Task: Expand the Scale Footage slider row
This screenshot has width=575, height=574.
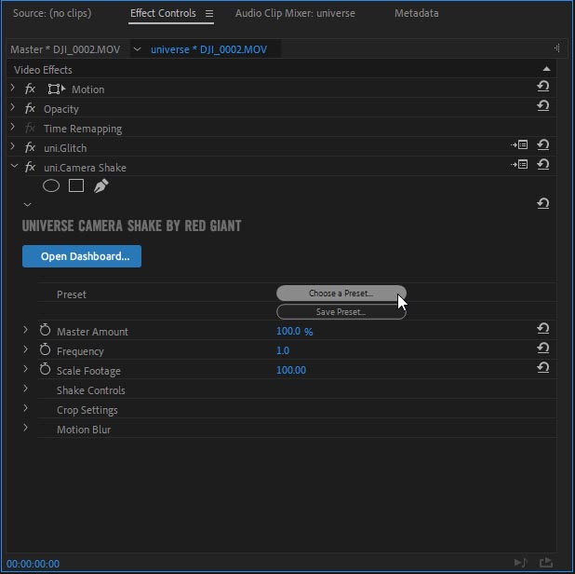Action: (x=25, y=369)
